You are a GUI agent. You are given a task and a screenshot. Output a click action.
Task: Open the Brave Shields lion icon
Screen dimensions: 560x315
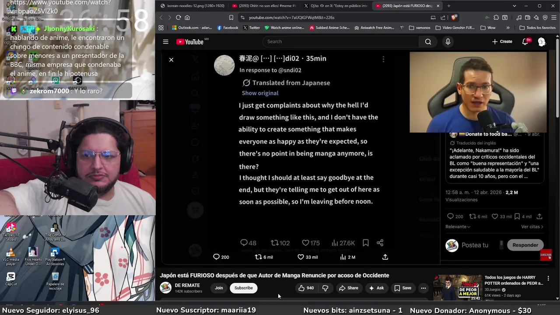point(454,17)
